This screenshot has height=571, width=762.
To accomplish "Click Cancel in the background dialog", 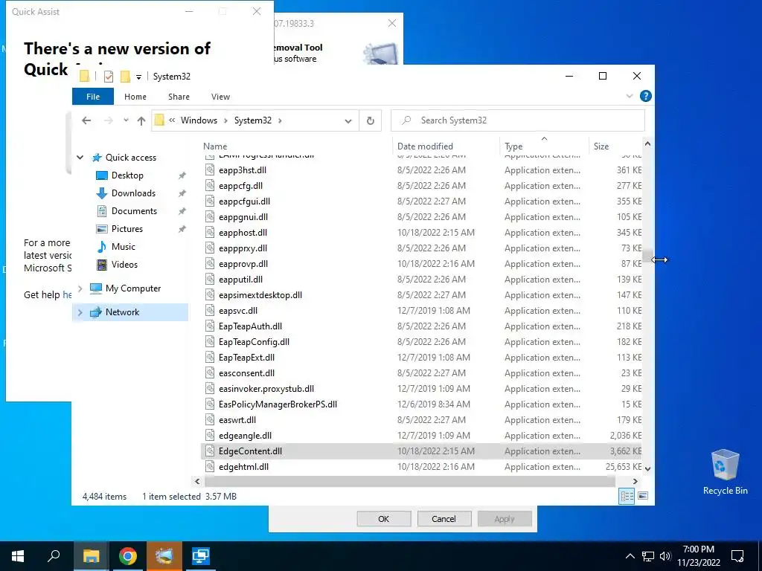I will coord(444,519).
